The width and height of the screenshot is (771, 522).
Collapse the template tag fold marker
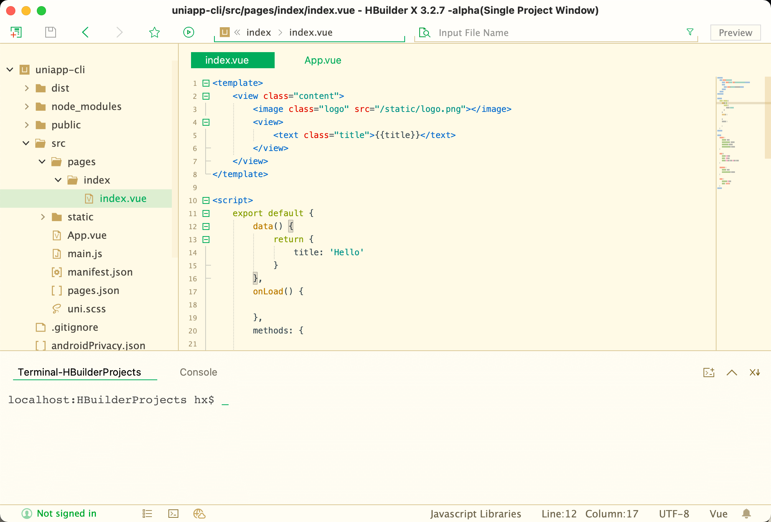point(206,83)
